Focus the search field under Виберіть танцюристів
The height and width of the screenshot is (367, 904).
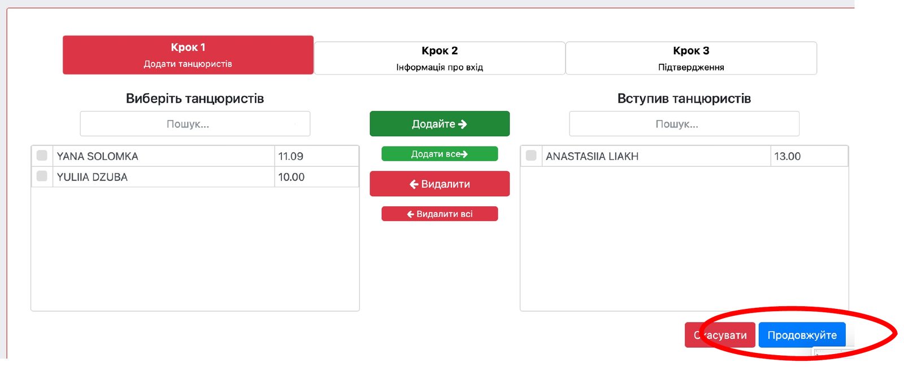click(x=195, y=124)
